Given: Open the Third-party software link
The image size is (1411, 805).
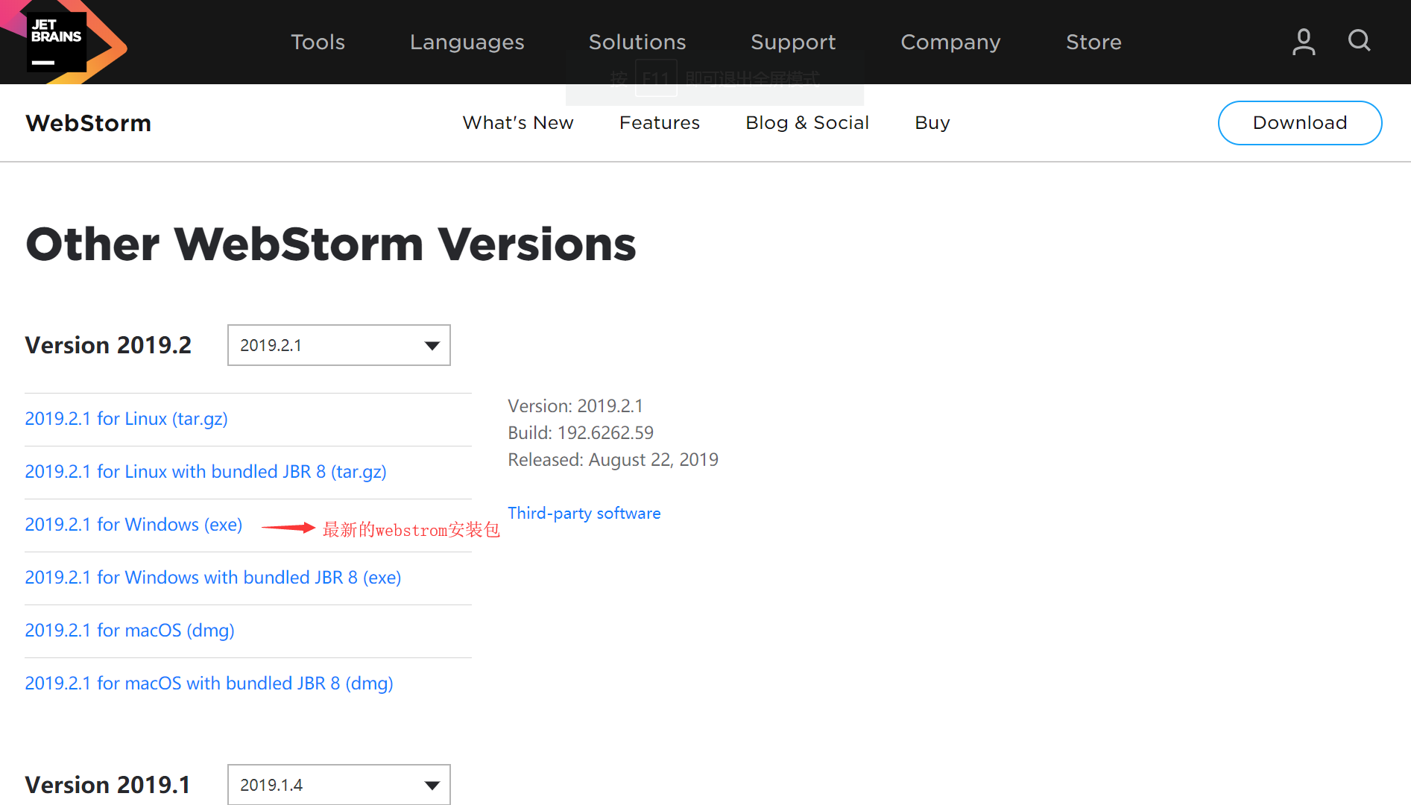Looking at the screenshot, I should 584,513.
